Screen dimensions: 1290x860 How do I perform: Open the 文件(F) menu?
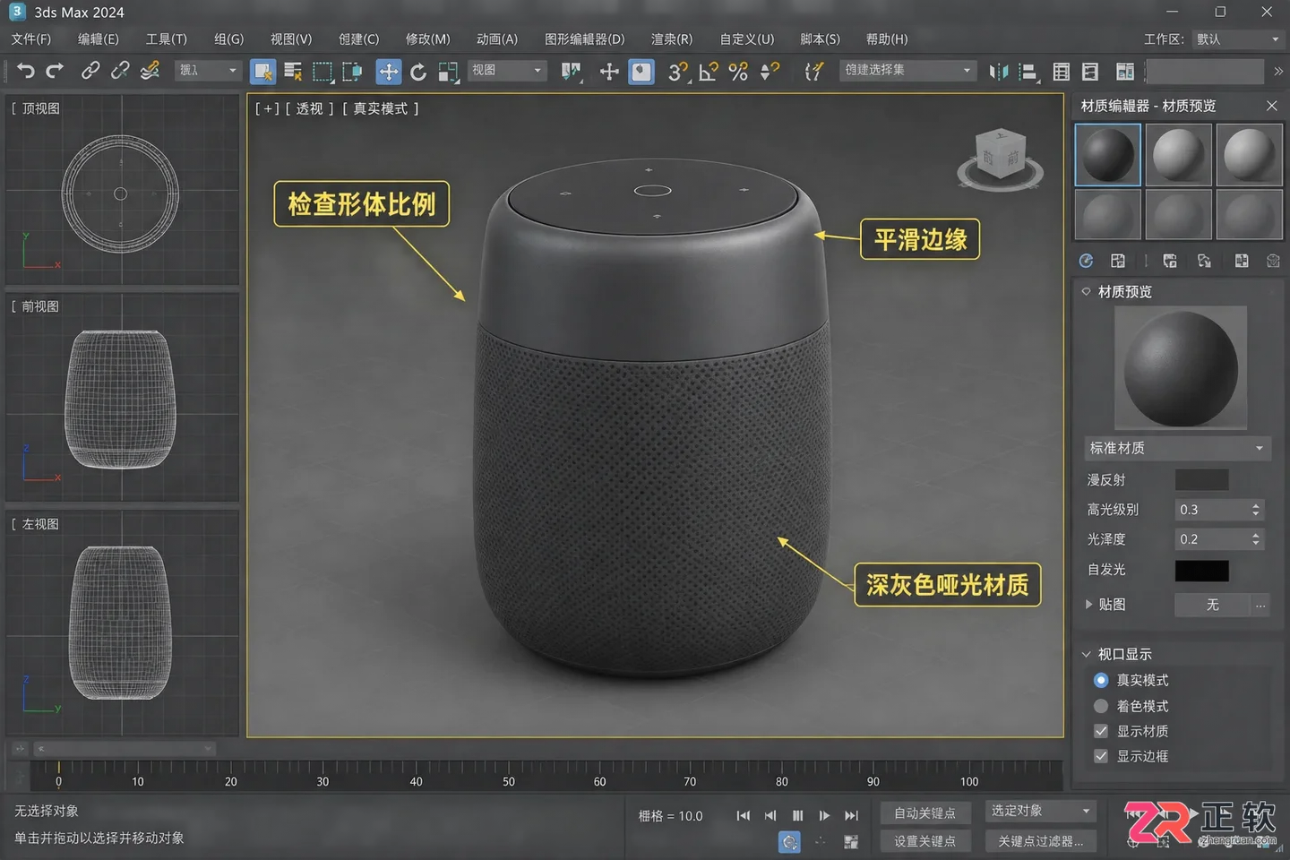click(31, 39)
